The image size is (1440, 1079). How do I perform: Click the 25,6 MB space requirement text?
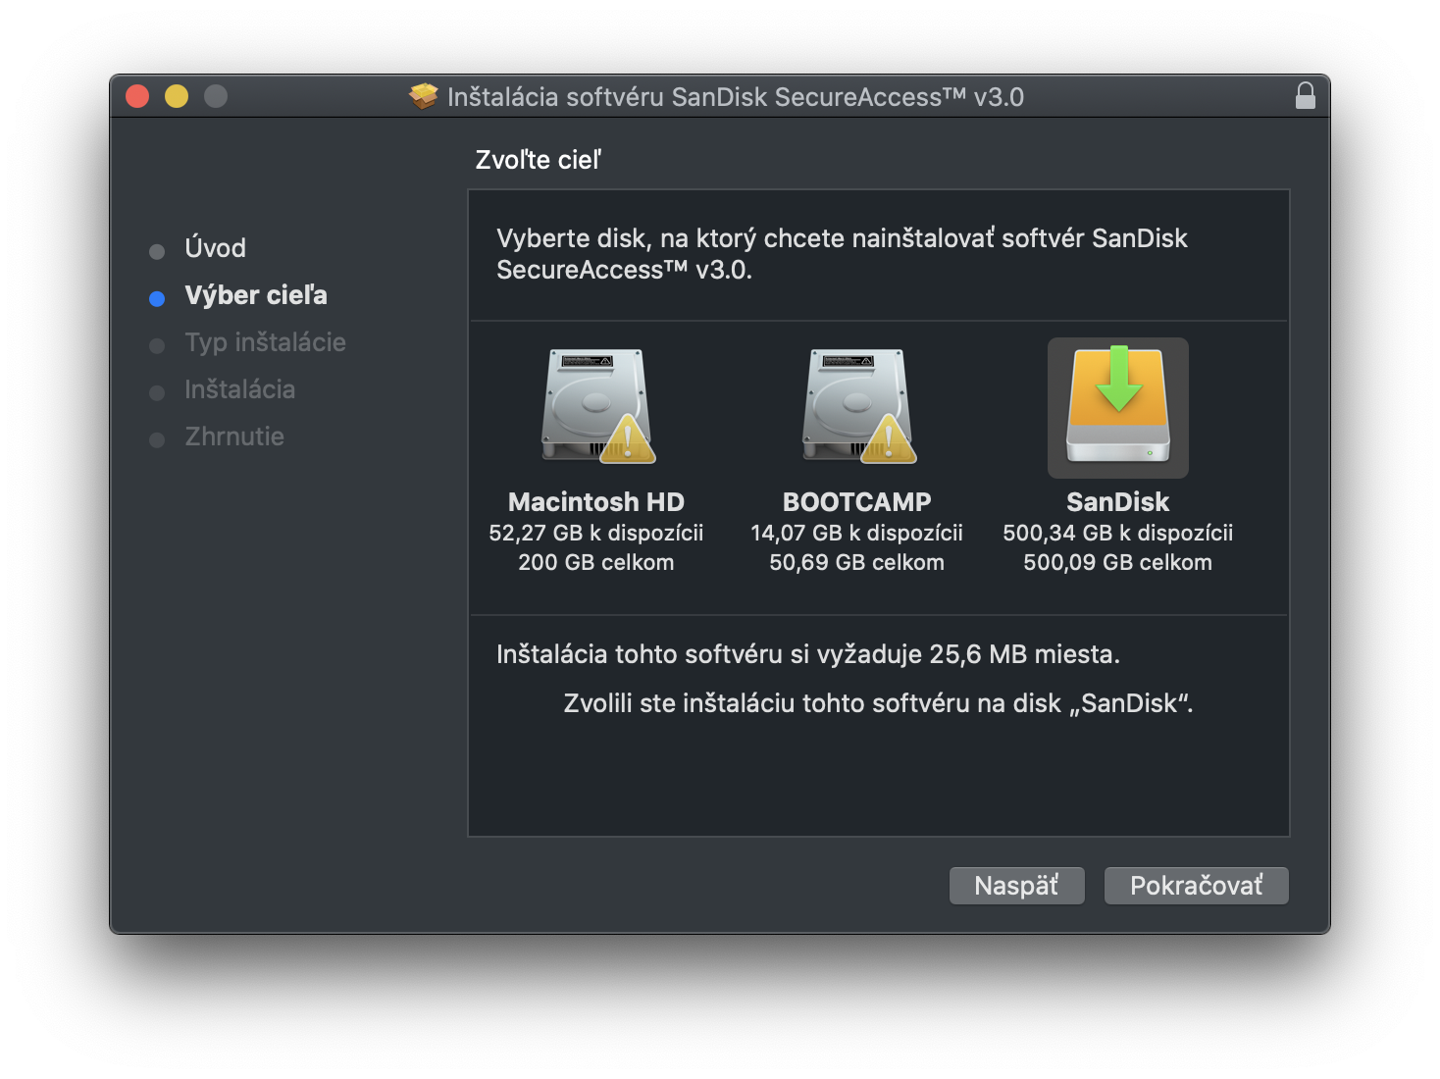808,654
